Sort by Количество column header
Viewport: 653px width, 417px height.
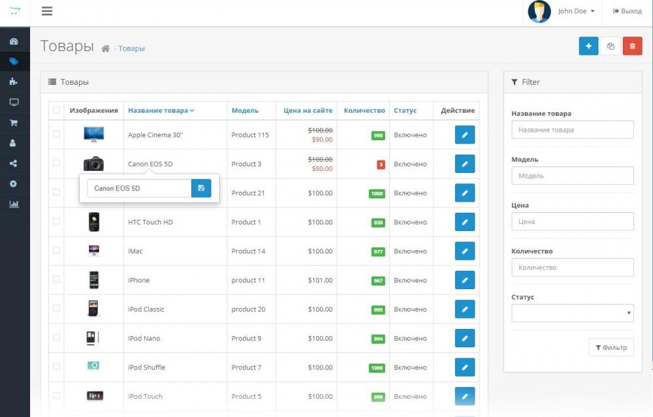click(x=364, y=111)
